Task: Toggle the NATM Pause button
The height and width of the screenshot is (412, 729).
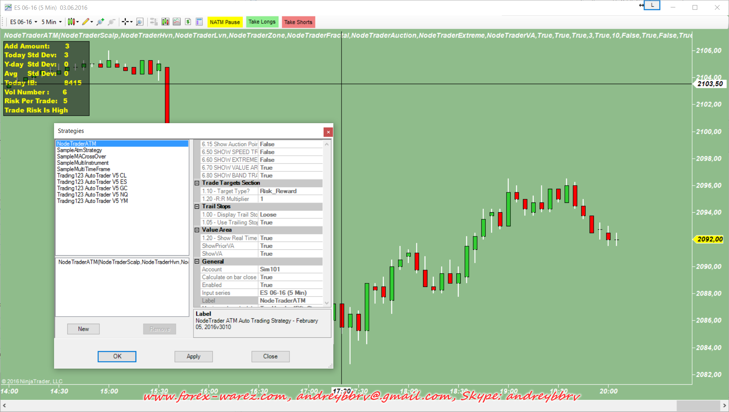Action: click(225, 22)
